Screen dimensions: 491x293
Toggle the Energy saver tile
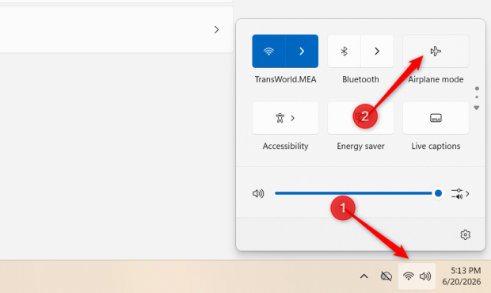click(x=360, y=118)
